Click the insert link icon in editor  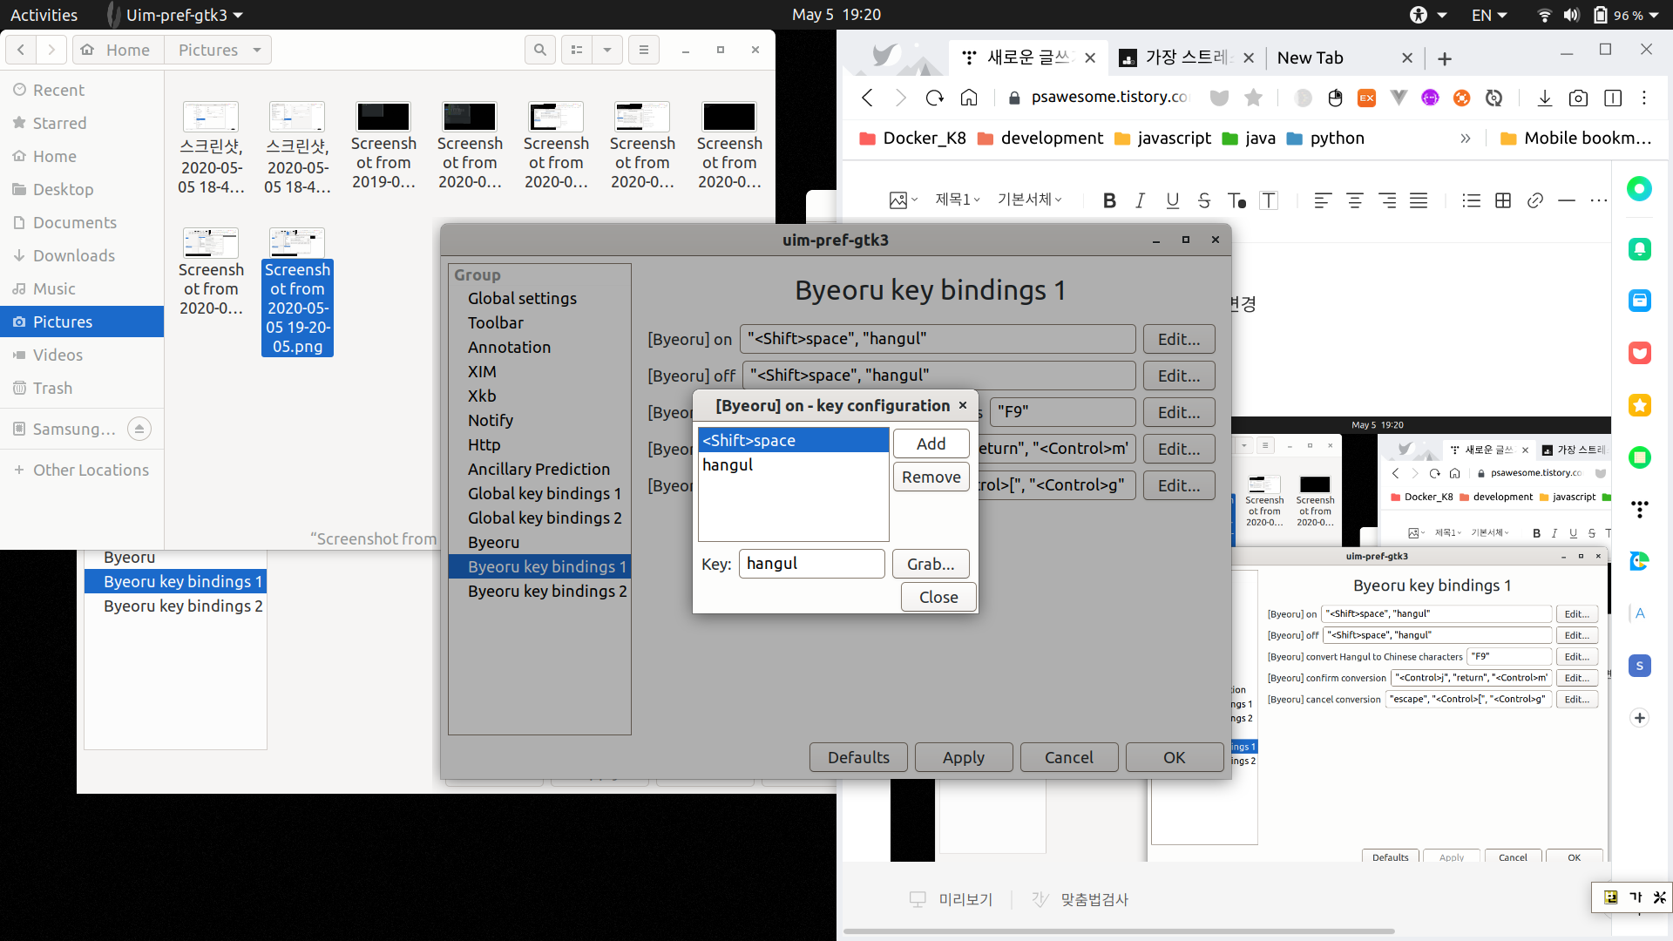[1535, 200]
